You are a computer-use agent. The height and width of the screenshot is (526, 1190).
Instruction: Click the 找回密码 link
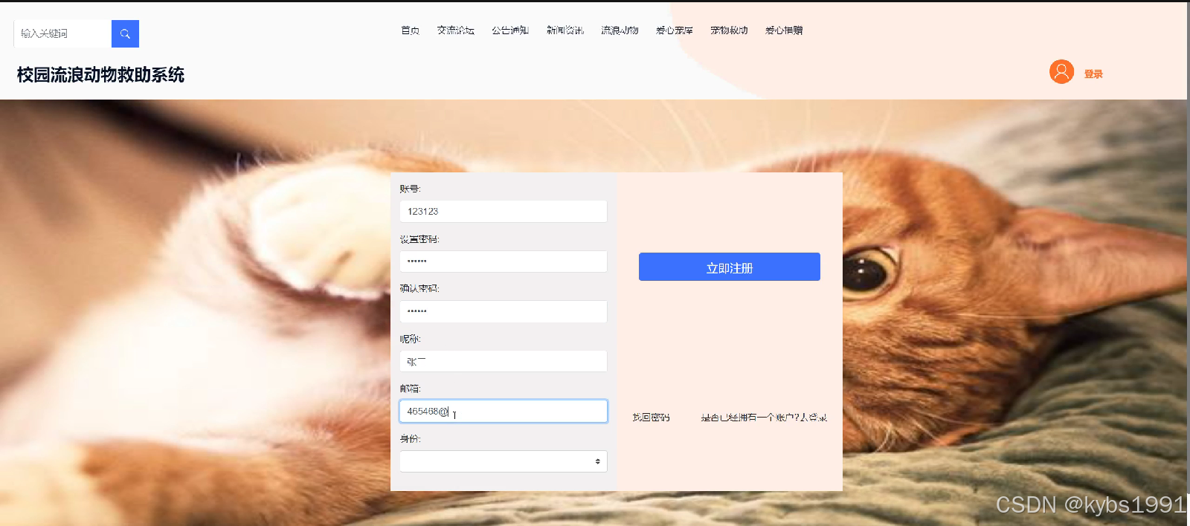pos(651,418)
